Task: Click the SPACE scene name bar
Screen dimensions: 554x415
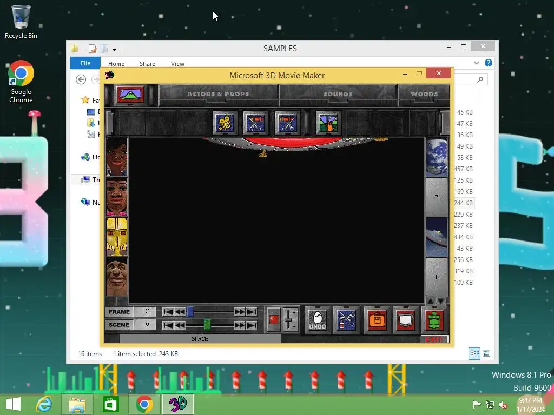Action: (x=200, y=339)
